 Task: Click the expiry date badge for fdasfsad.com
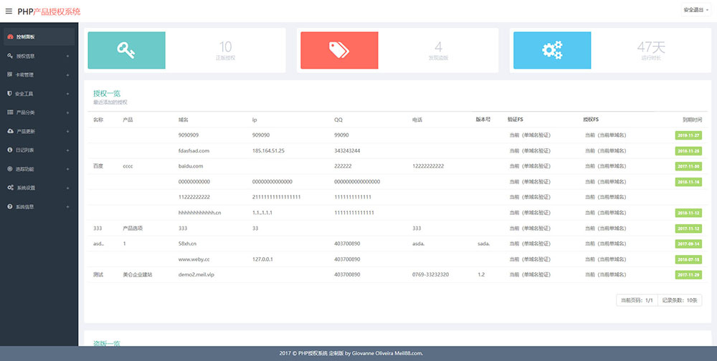coord(688,151)
